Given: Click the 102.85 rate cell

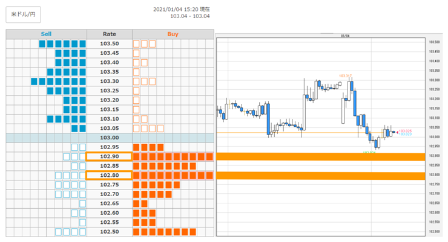Looking at the screenshot, I should [x=110, y=166].
